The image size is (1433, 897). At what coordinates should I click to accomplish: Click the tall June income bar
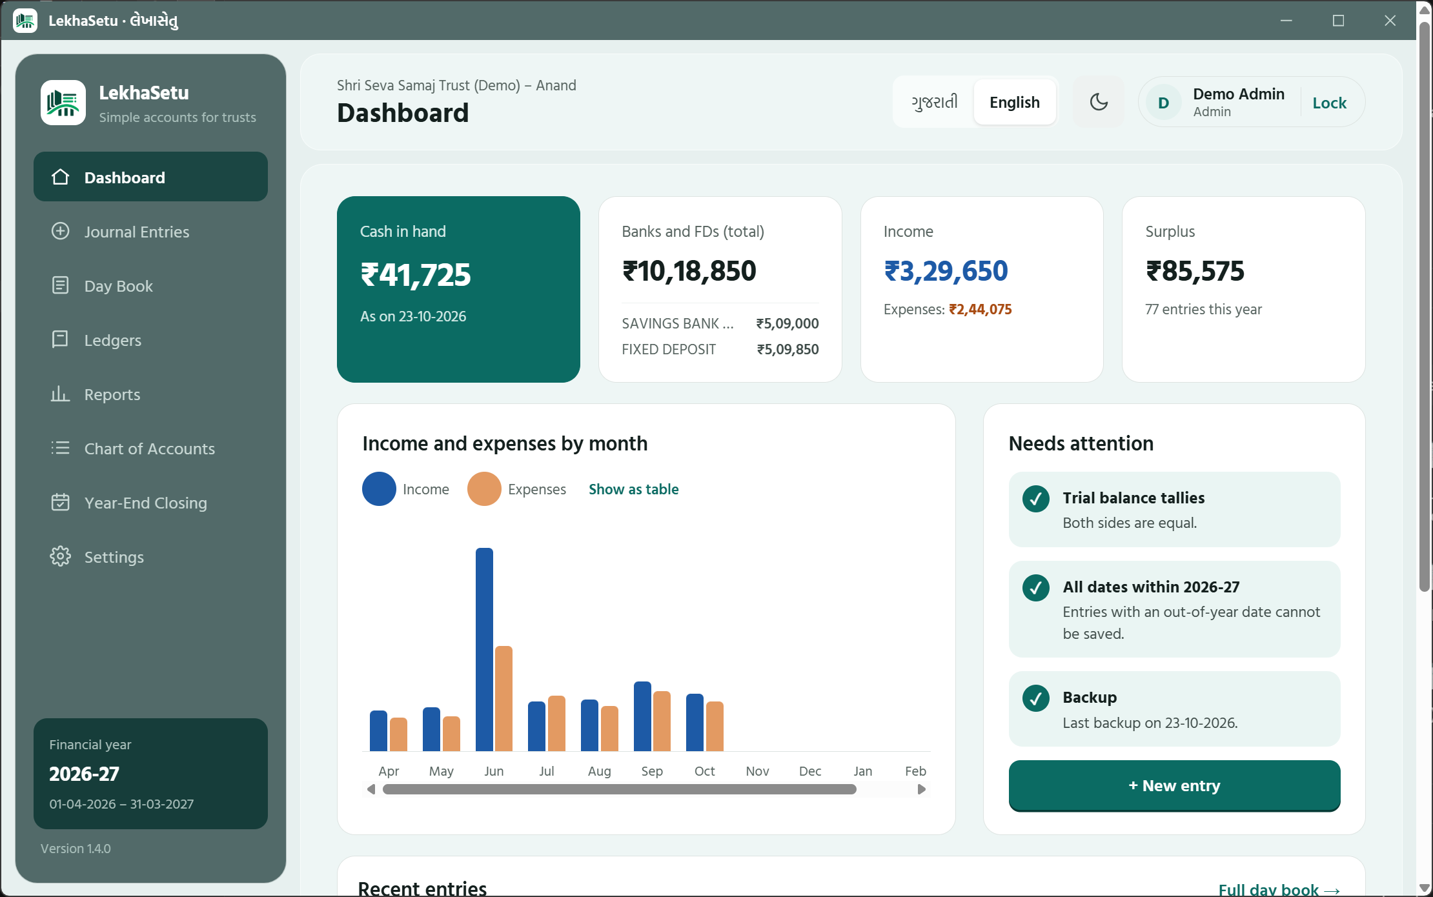(484, 649)
